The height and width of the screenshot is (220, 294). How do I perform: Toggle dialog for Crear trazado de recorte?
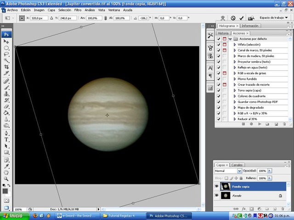coord(225,84)
